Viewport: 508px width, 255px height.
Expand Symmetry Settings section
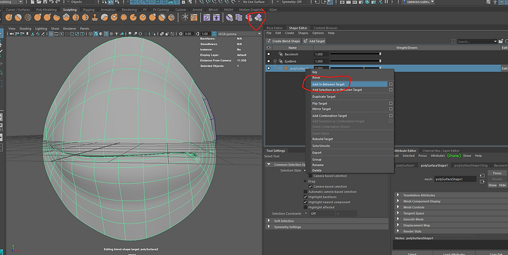[269, 227]
